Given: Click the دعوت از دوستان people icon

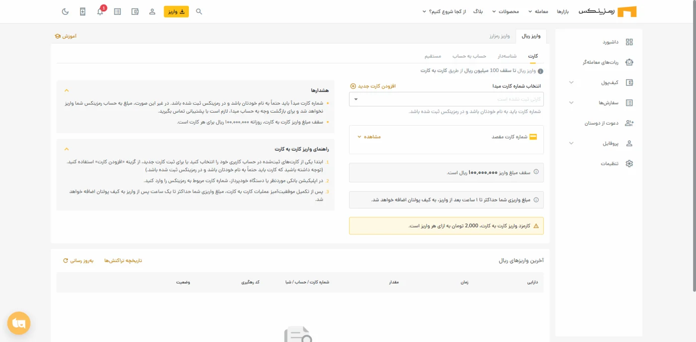Looking at the screenshot, I should [629, 123].
